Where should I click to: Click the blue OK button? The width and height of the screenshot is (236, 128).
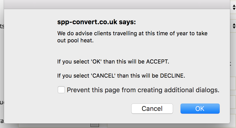(200, 109)
